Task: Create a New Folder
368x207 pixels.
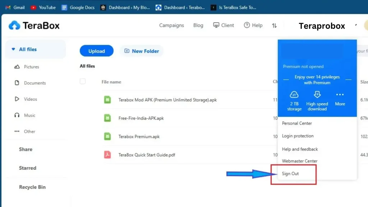Action: click(x=142, y=51)
